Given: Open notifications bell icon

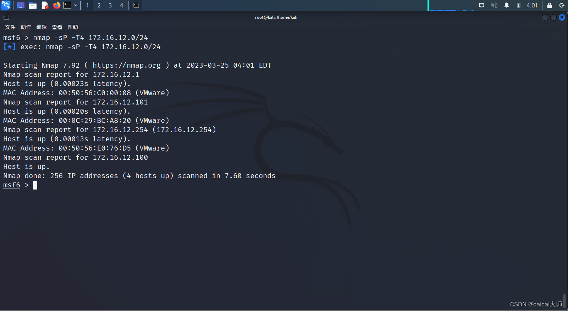Looking at the screenshot, I should pos(507,5).
